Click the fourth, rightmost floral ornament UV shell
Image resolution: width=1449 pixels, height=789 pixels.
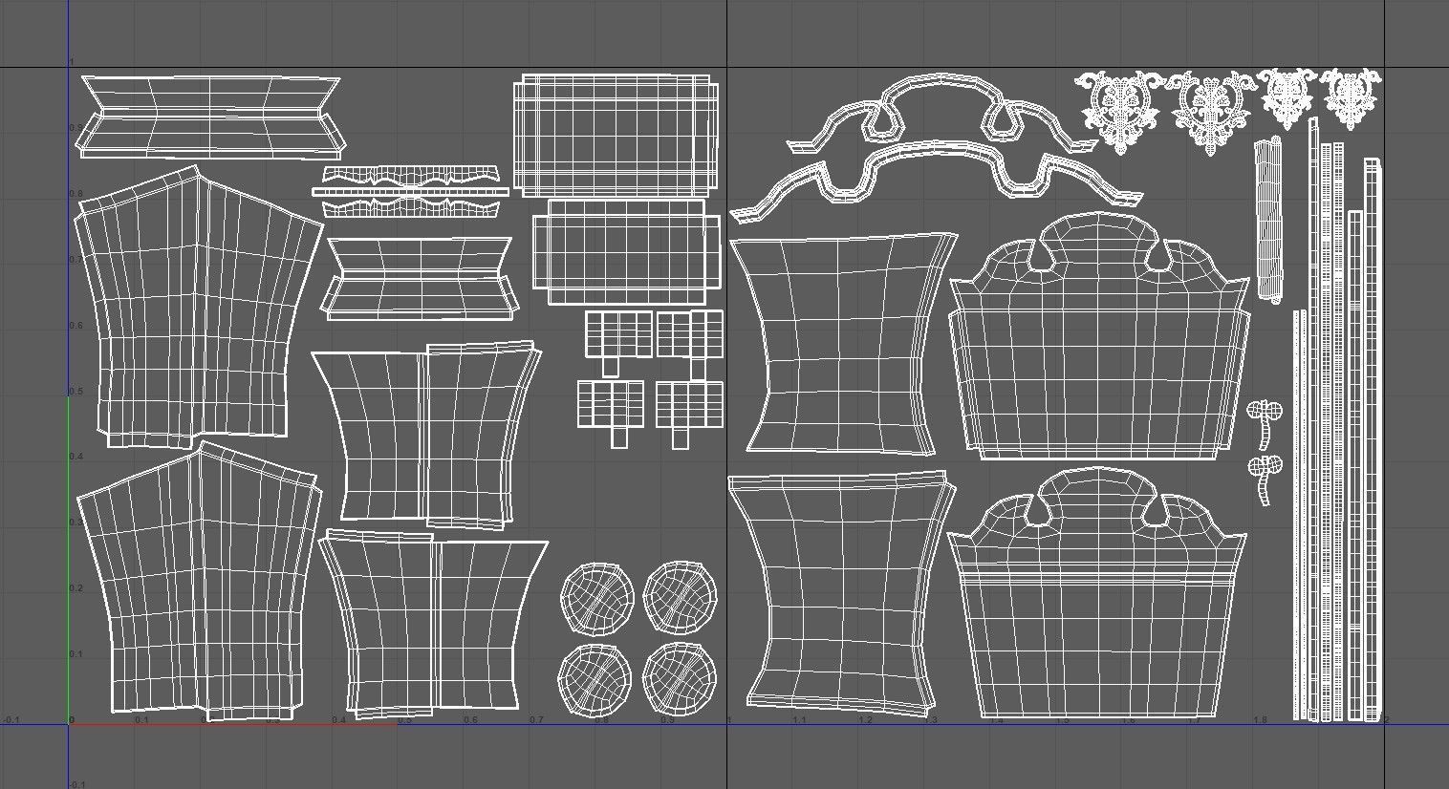click(1351, 97)
